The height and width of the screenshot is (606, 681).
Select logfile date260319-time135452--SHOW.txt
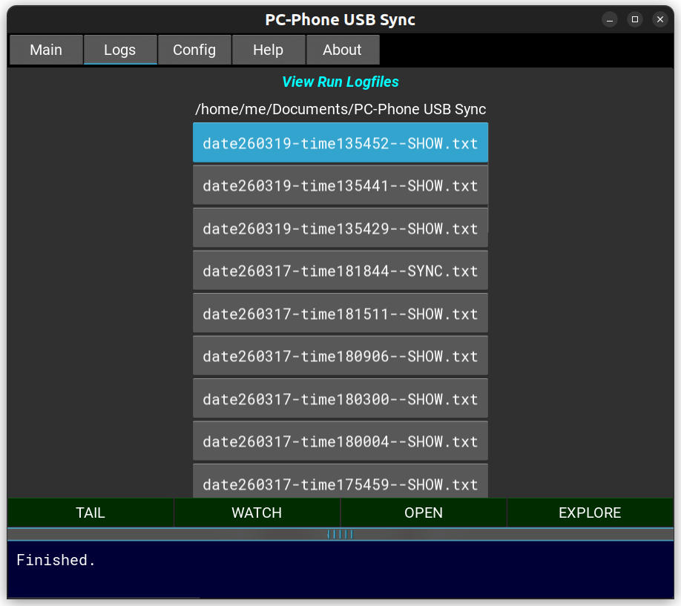340,143
